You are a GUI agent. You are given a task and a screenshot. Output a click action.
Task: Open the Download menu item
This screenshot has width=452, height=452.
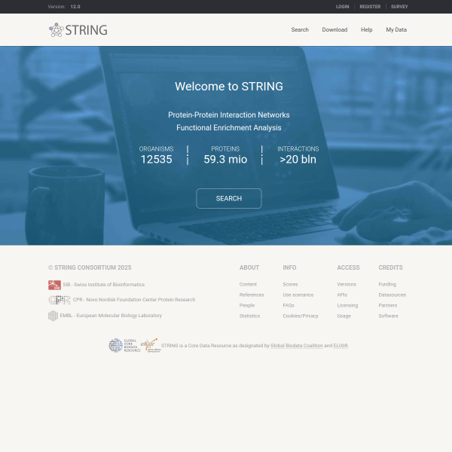pos(334,29)
